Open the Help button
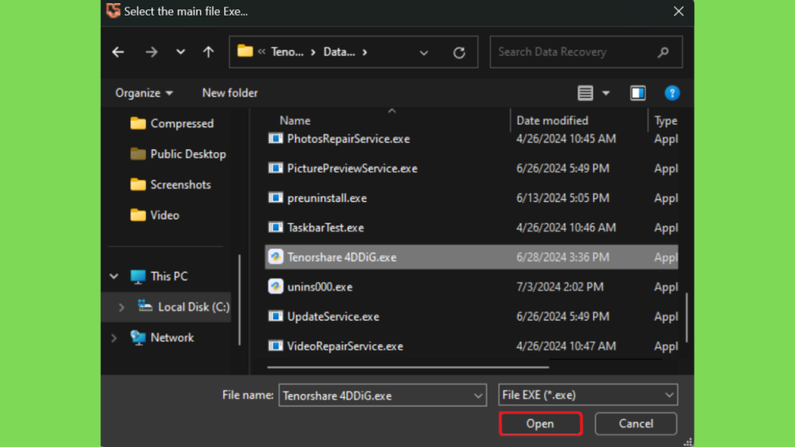This screenshot has width=795, height=447. pyautogui.click(x=672, y=93)
